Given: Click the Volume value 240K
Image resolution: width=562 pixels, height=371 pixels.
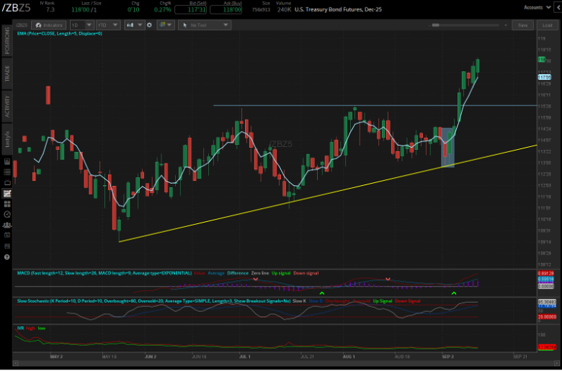Looking at the screenshot, I should (x=284, y=9).
